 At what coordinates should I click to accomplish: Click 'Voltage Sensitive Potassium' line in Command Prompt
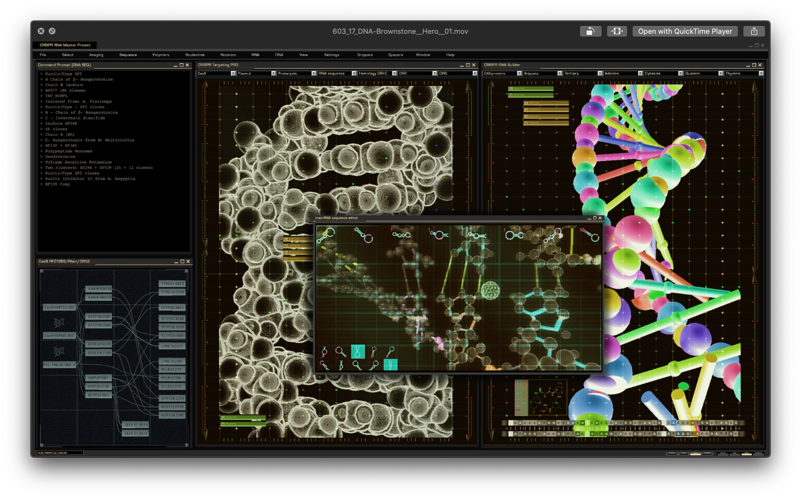(x=78, y=162)
